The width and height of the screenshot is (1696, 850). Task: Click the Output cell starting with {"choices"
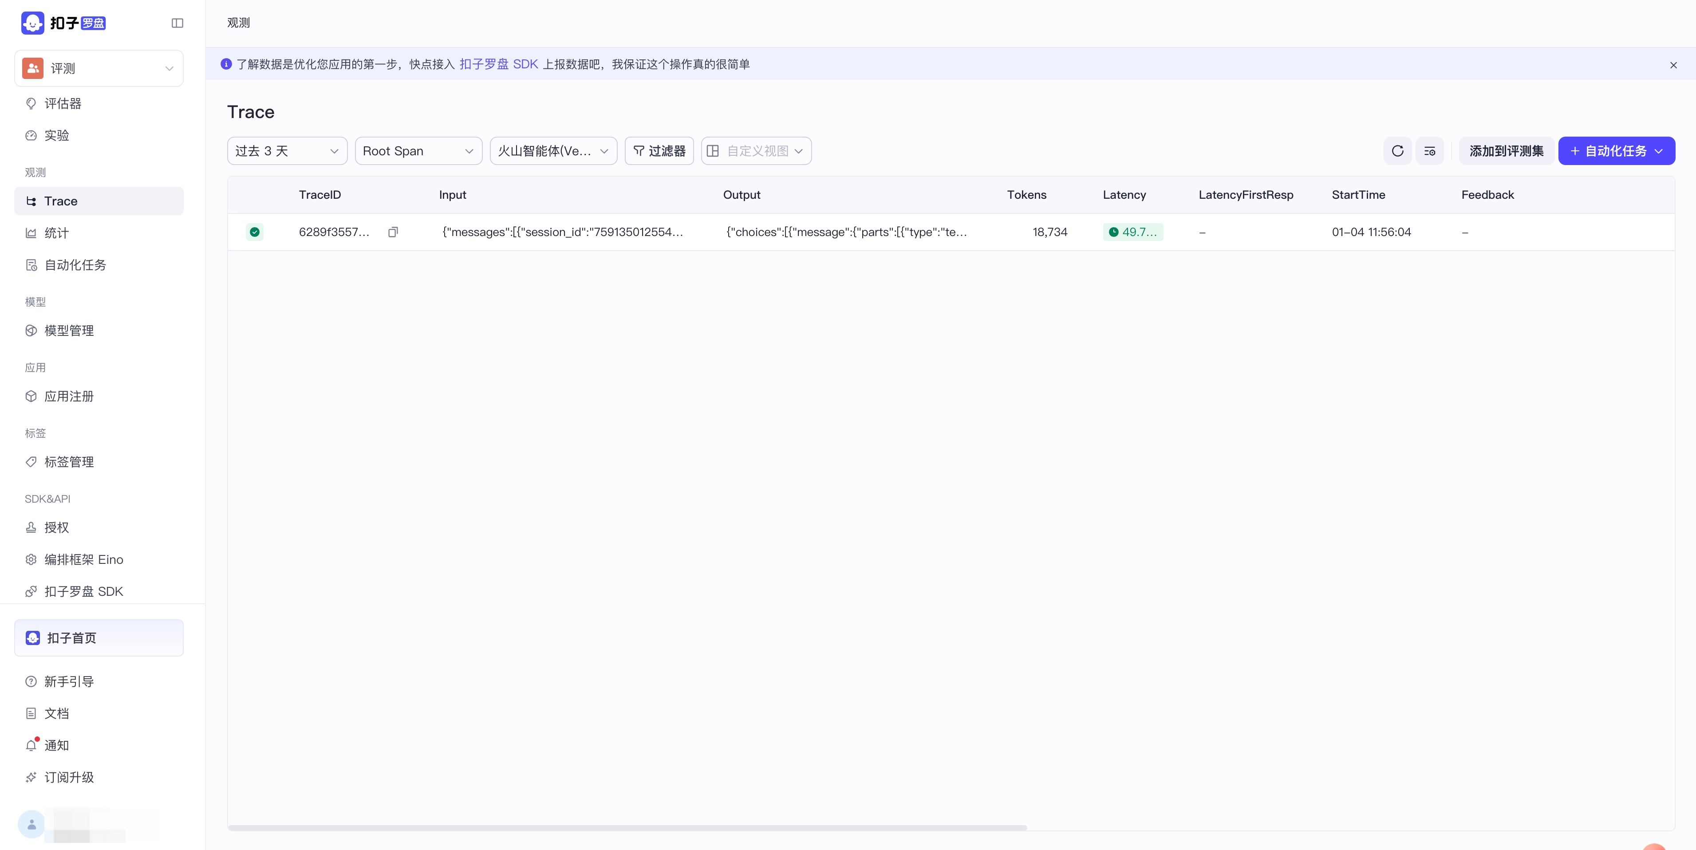coord(847,232)
